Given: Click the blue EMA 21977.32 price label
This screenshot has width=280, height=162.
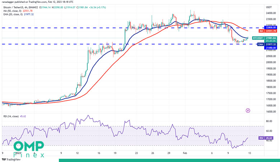Looking at the screenshot, I should pyautogui.click(x=267, y=44).
